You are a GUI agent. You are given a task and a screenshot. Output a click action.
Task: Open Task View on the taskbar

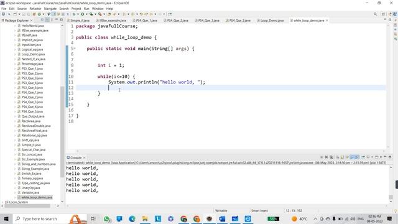point(93,218)
